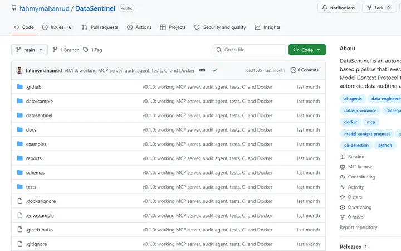Image resolution: width=401 pixels, height=251 pixels.
Task: Open the .gitignore file name
Action: click(36, 244)
